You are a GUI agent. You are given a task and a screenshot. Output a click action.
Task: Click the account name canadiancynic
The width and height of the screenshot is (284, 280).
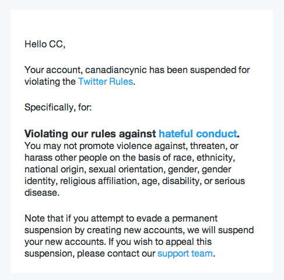pyautogui.click(x=116, y=70)
